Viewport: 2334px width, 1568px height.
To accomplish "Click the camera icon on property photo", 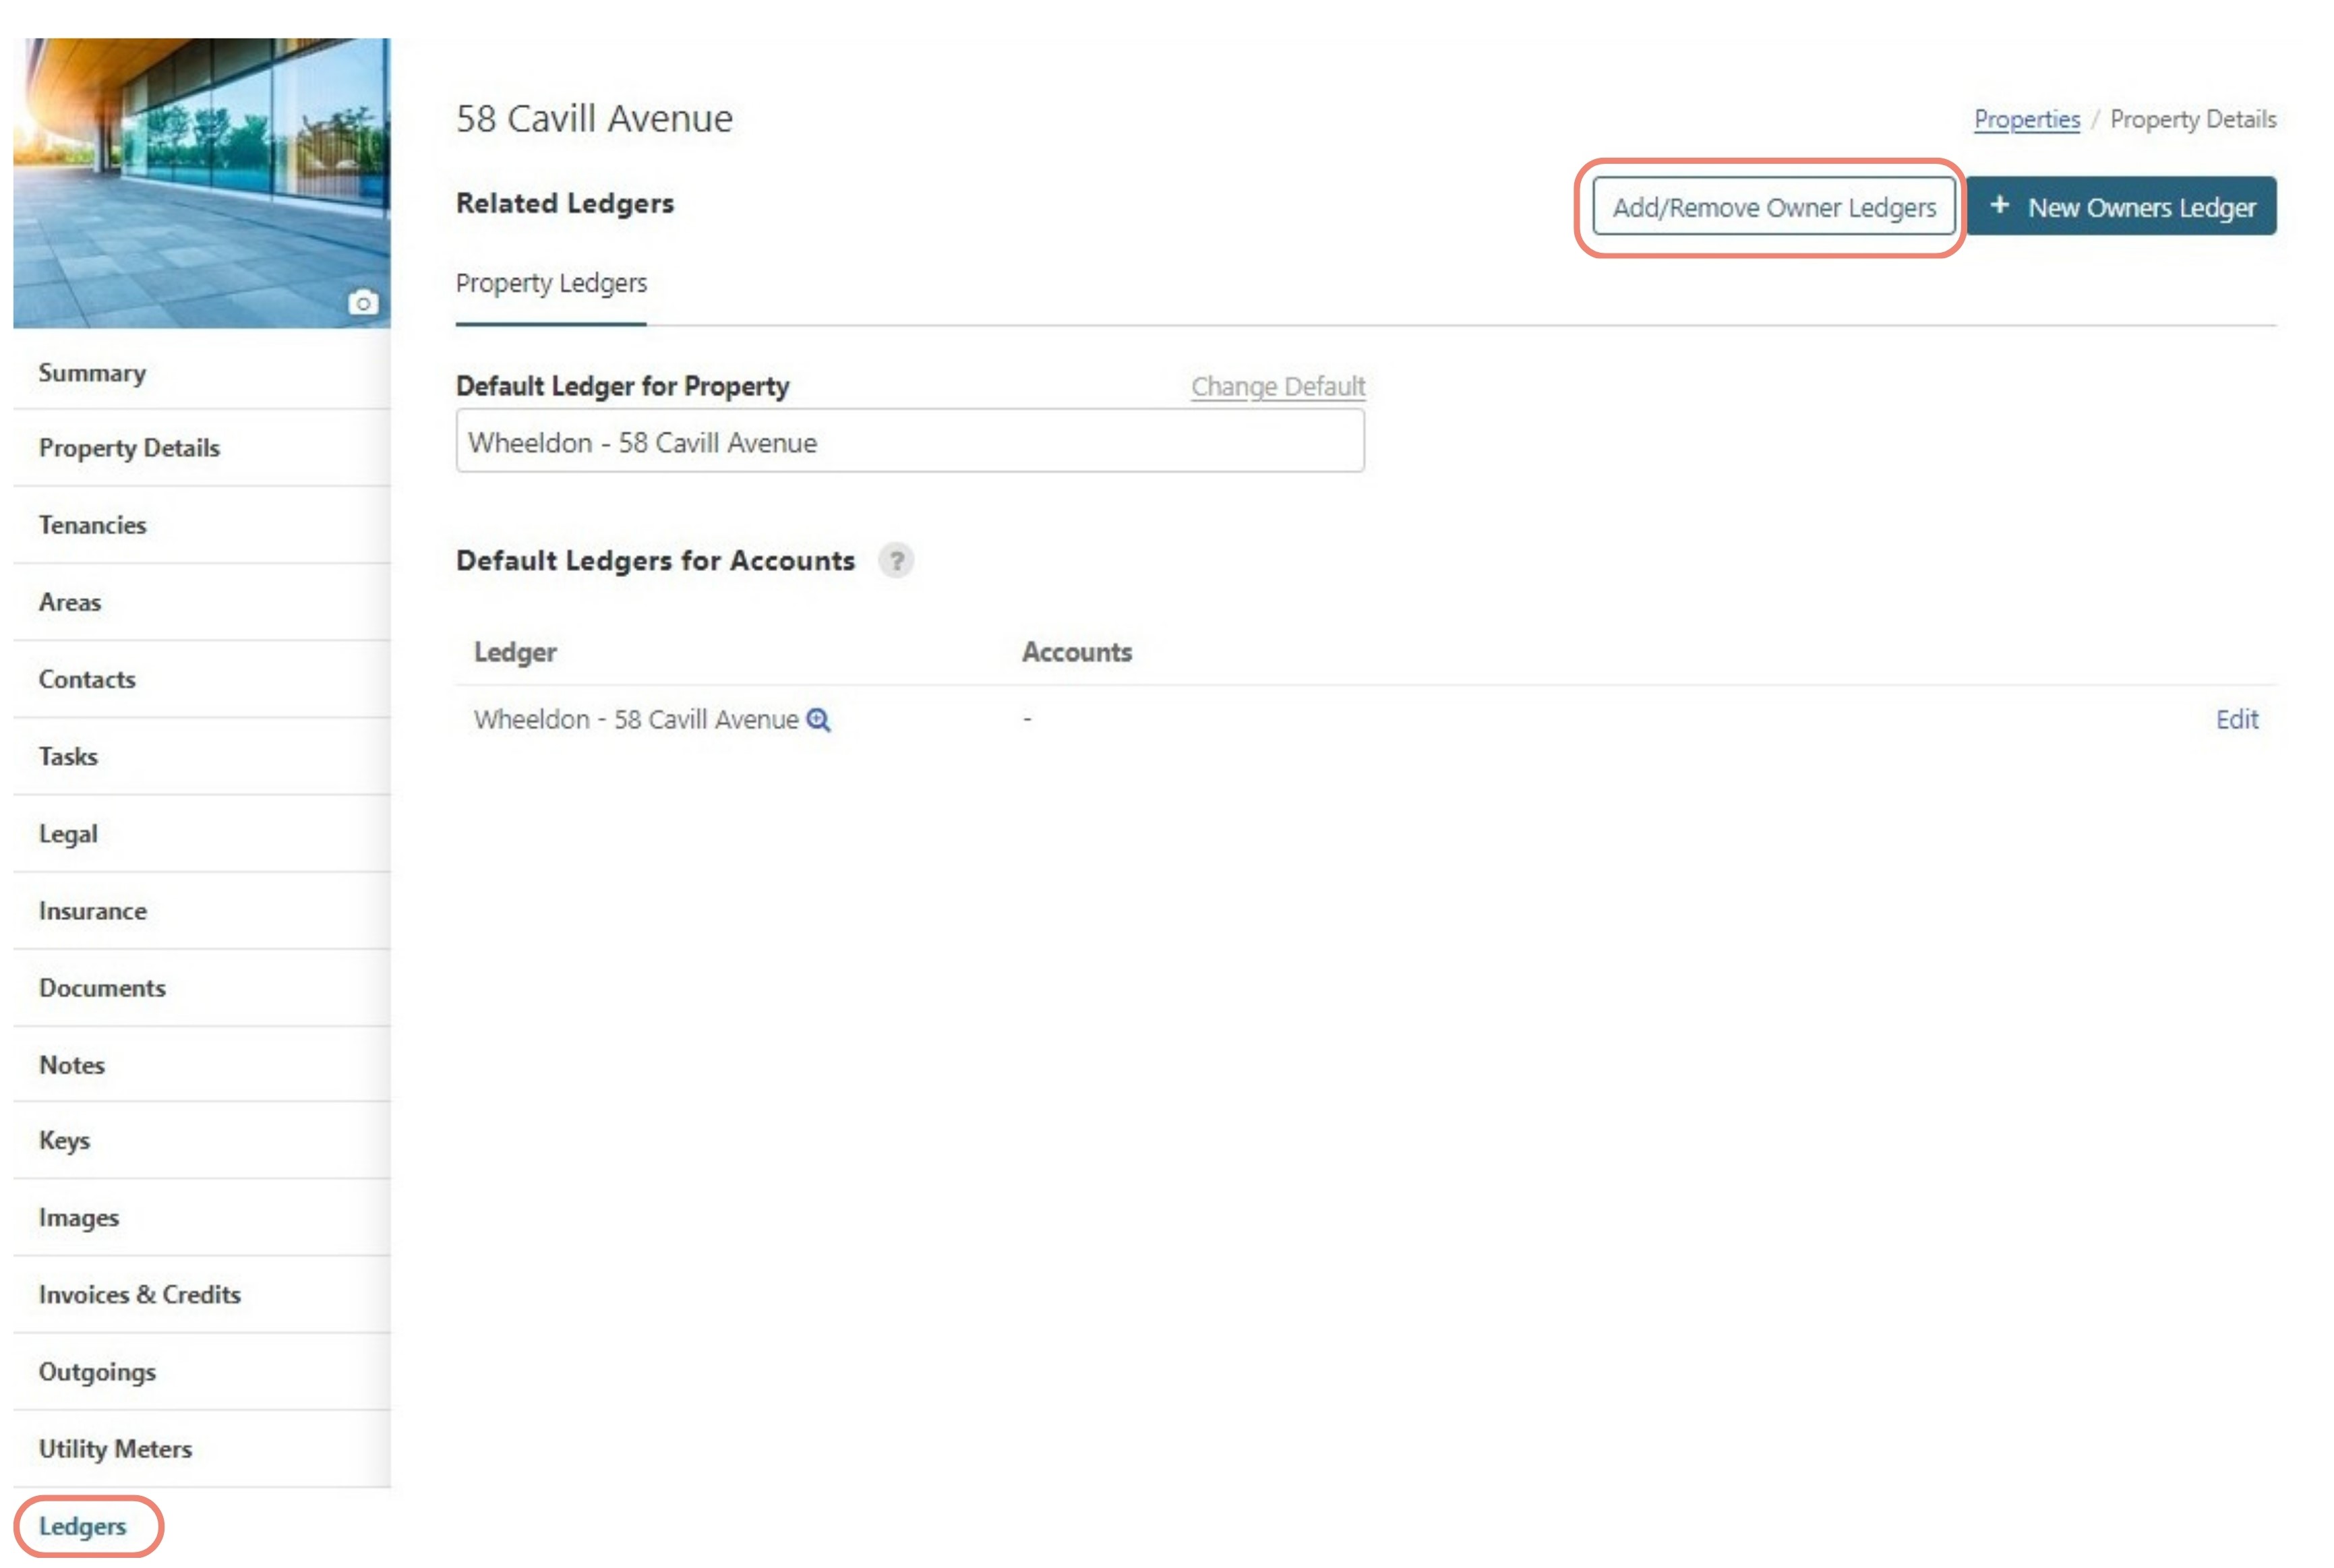I will coord(363,302).
